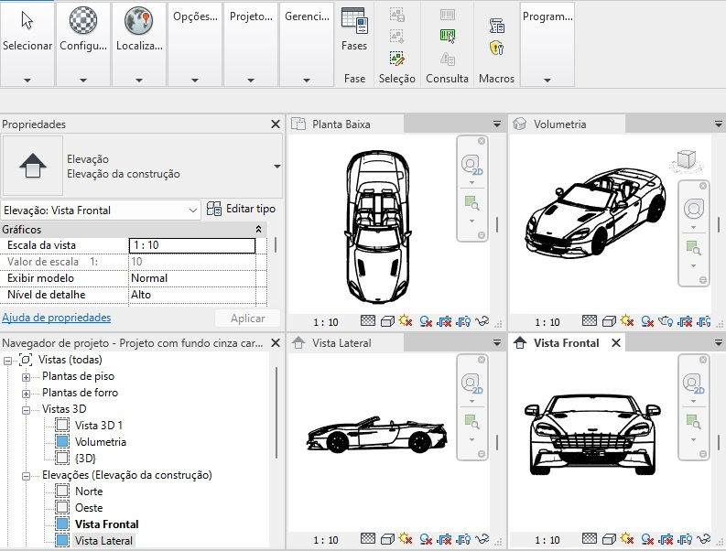Click zoom region icon in Vista Frontal
This screenshot has height=551, width=726.
point(693,422)
